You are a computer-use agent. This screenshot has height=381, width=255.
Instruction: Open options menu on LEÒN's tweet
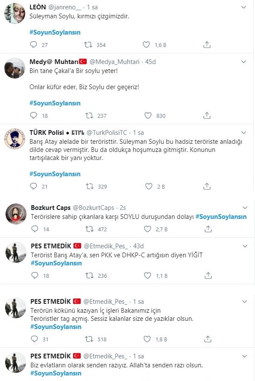[x=244, y=7]
